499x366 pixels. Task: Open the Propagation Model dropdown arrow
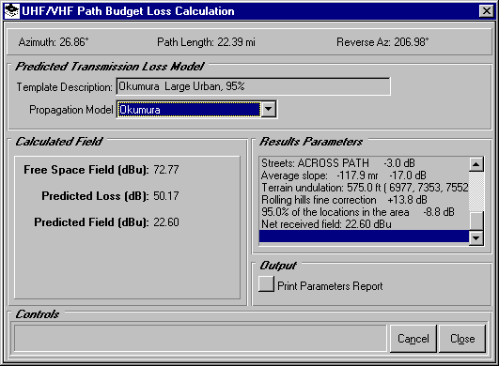(269, 110)
